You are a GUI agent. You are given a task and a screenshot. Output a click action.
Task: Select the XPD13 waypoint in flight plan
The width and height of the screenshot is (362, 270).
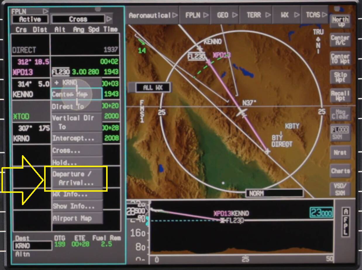pyautogui.click(x=23, y=72)
